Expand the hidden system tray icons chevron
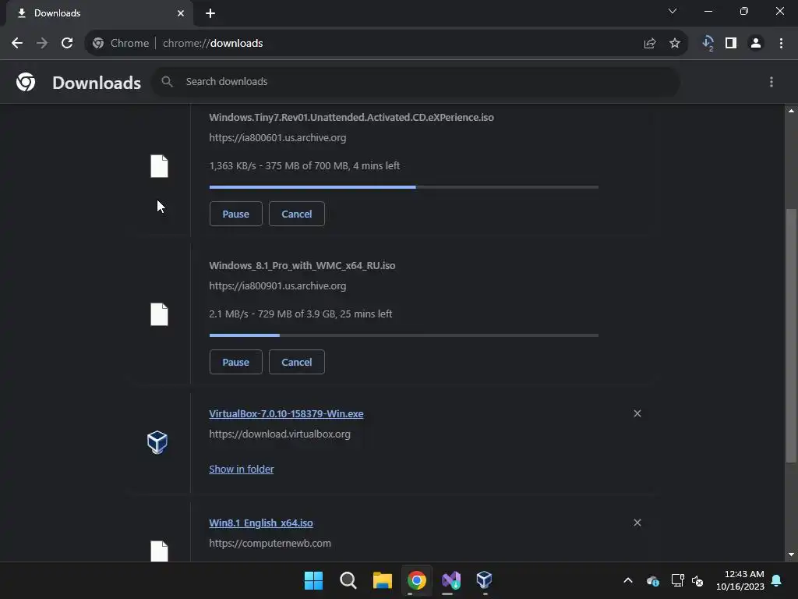This screenshot has height=599, width=798. tap(628, 580)
